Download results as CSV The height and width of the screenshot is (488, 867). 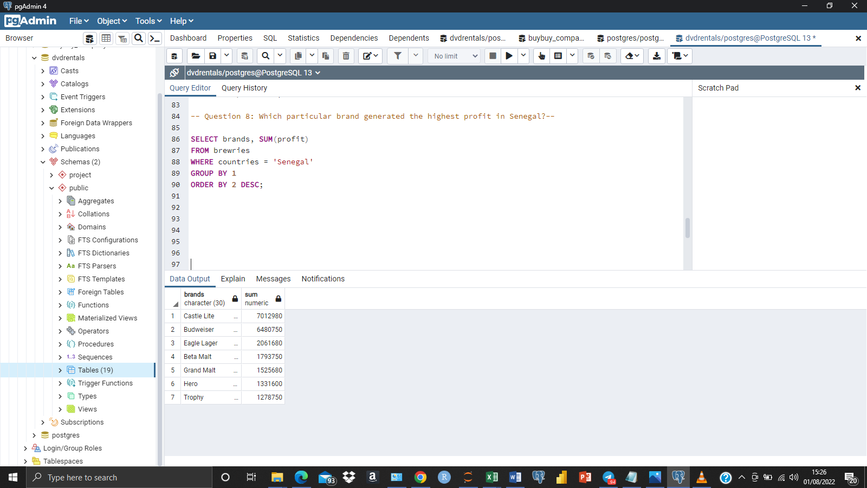(656, 56)
